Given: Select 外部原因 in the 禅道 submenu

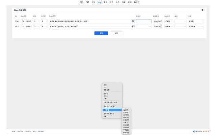Looking at the screenshot, I should [x=126, y=120].
